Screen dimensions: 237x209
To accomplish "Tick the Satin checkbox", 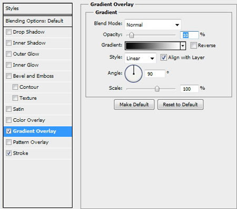I will coord(8,109).
